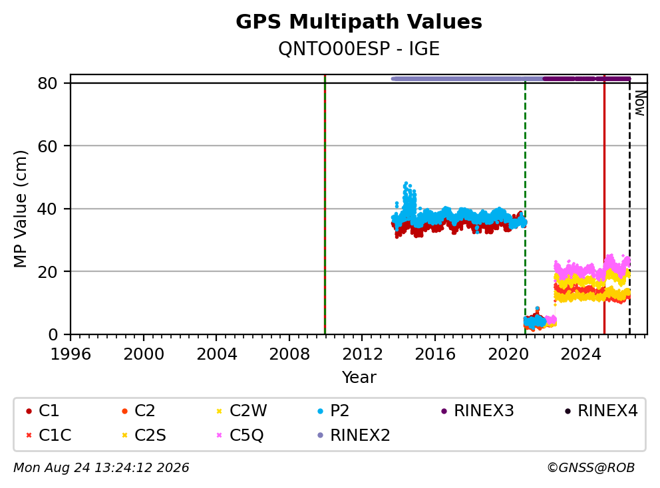This screenshot has height=488, width=660.
Task: Click the GPS Multipath Values title
Action: tap(359, 22)
